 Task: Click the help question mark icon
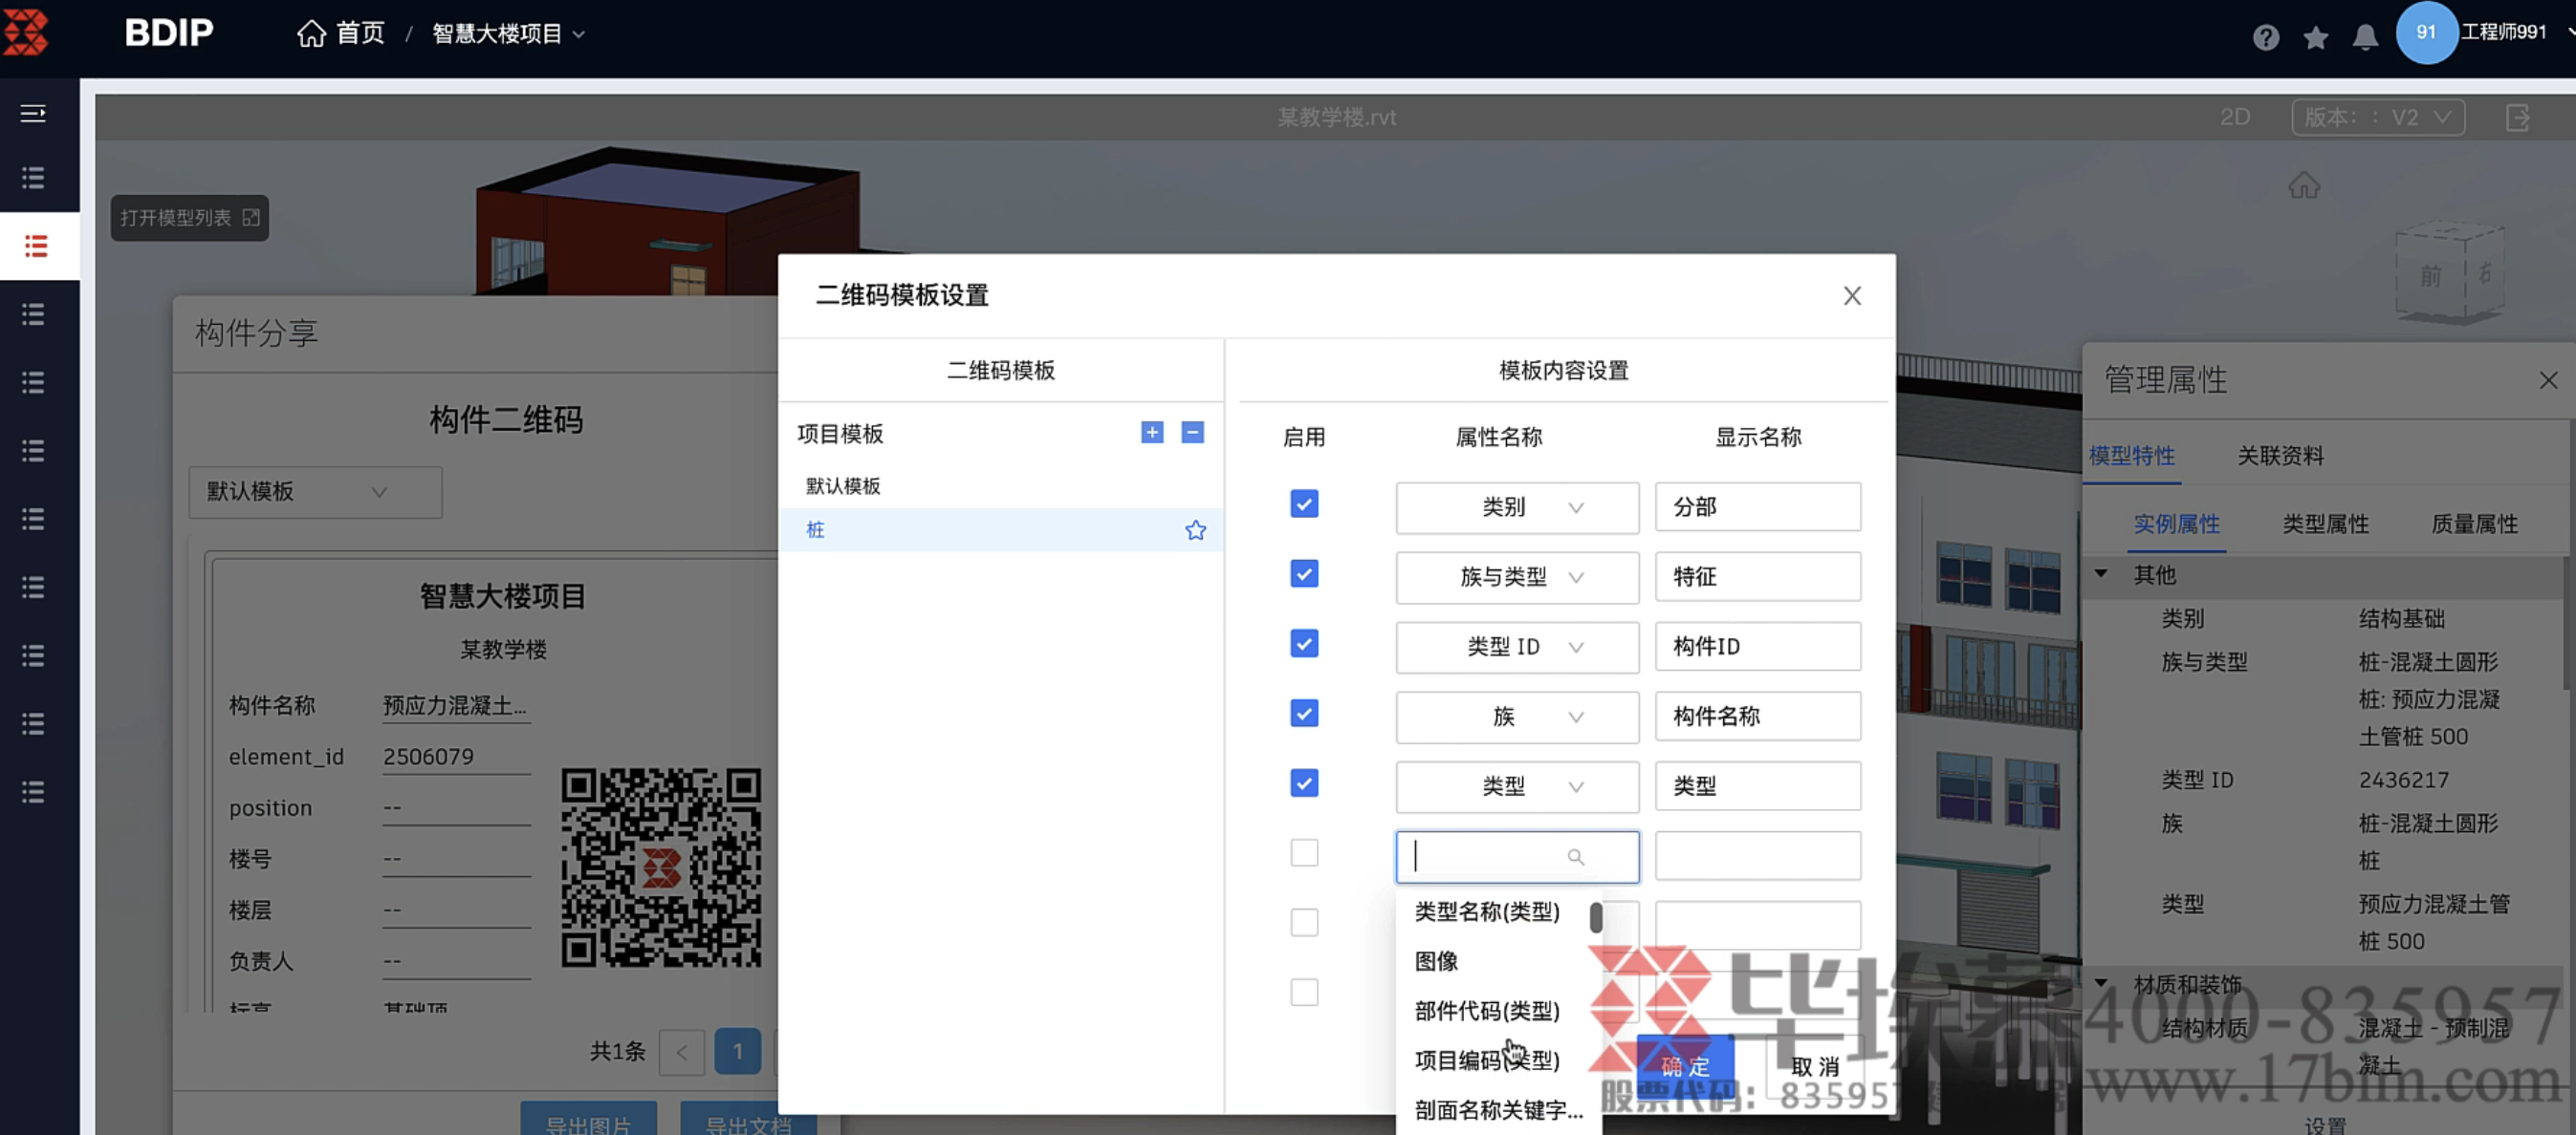click(2265, 38)
